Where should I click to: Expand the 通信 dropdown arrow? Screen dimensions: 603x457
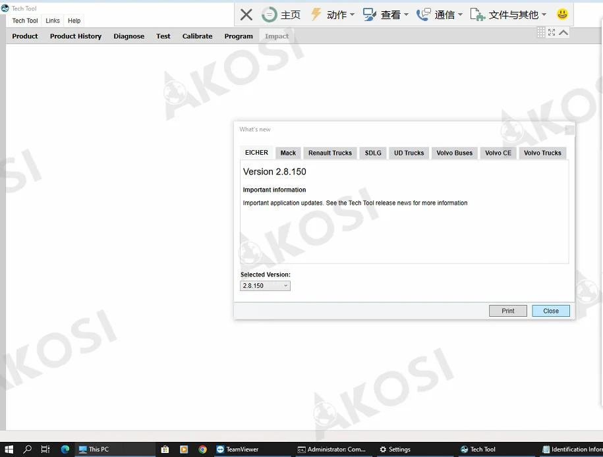tap(460, 15)
